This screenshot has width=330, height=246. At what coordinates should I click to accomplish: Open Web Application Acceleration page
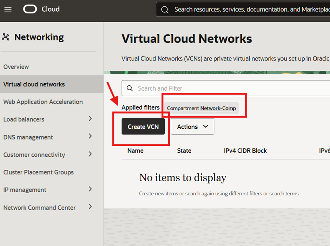click(43, 102)
